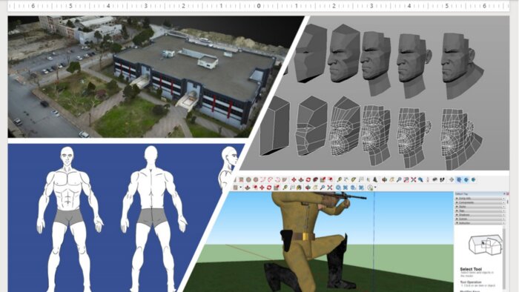Expand the Scenes tray panel
Image resolution: width=519 pixels, height=292 pixels.
480,219
